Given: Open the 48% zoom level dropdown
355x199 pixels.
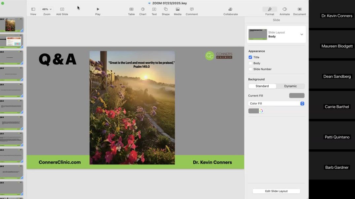Looking at the screenshot, I should tap(47, 9).
